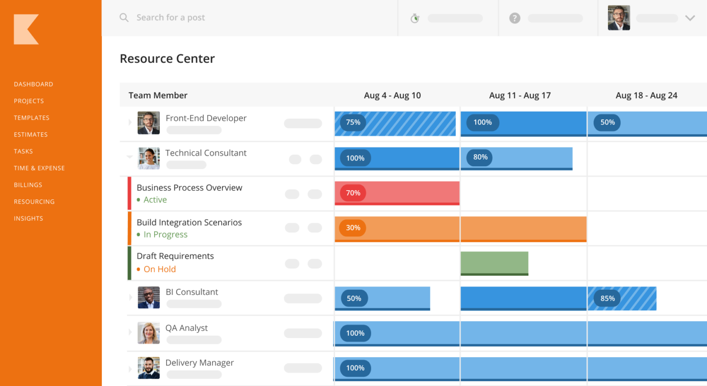This screenshot has width=707, height=386.
Task: Click the BI Consultant avatar photo
Action: 148,297
